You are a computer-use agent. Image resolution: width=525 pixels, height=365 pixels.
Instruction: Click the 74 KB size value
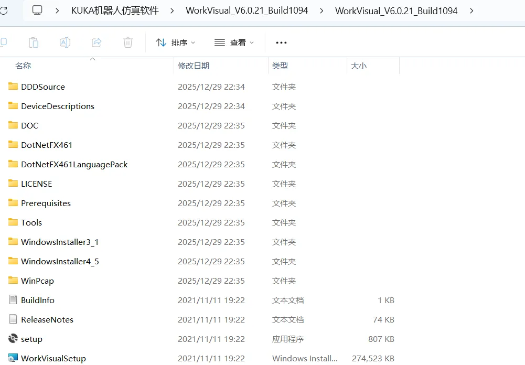[384, 320]
